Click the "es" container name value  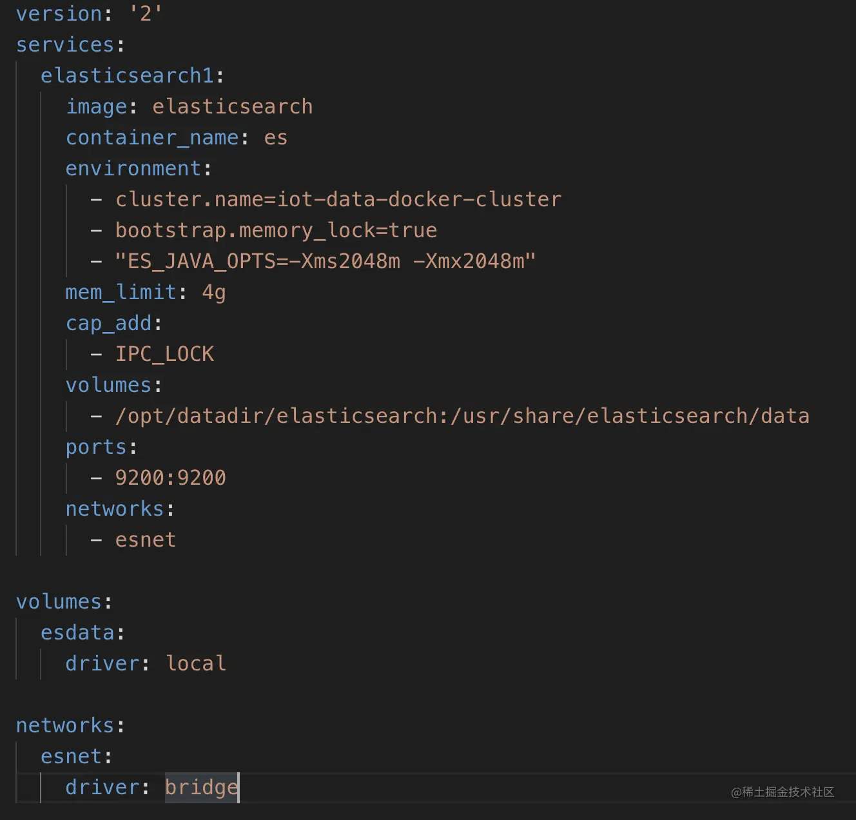tap(276, 137)
